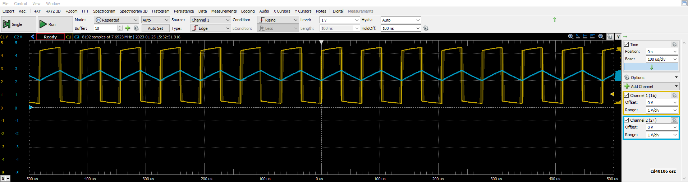Open the FFT view

(85, 11)
